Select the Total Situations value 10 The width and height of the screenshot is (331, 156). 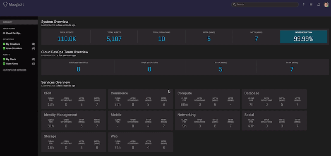tap(161, 39)
